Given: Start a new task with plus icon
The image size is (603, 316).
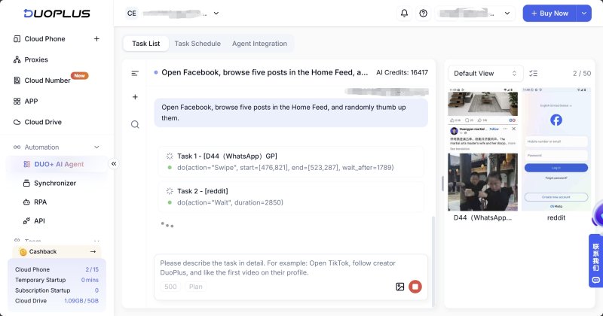Looking at the screenshot, I should tap(135, 97).
